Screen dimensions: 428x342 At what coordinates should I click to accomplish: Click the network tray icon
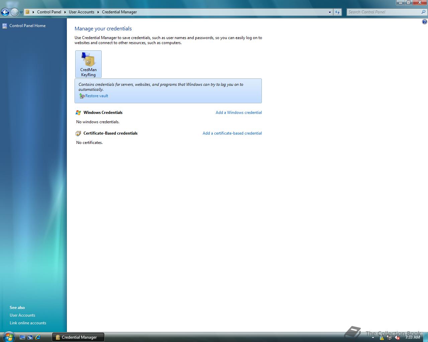pos(389,337)
